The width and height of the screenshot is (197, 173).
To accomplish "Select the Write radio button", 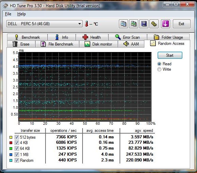I will coord(159,69).
